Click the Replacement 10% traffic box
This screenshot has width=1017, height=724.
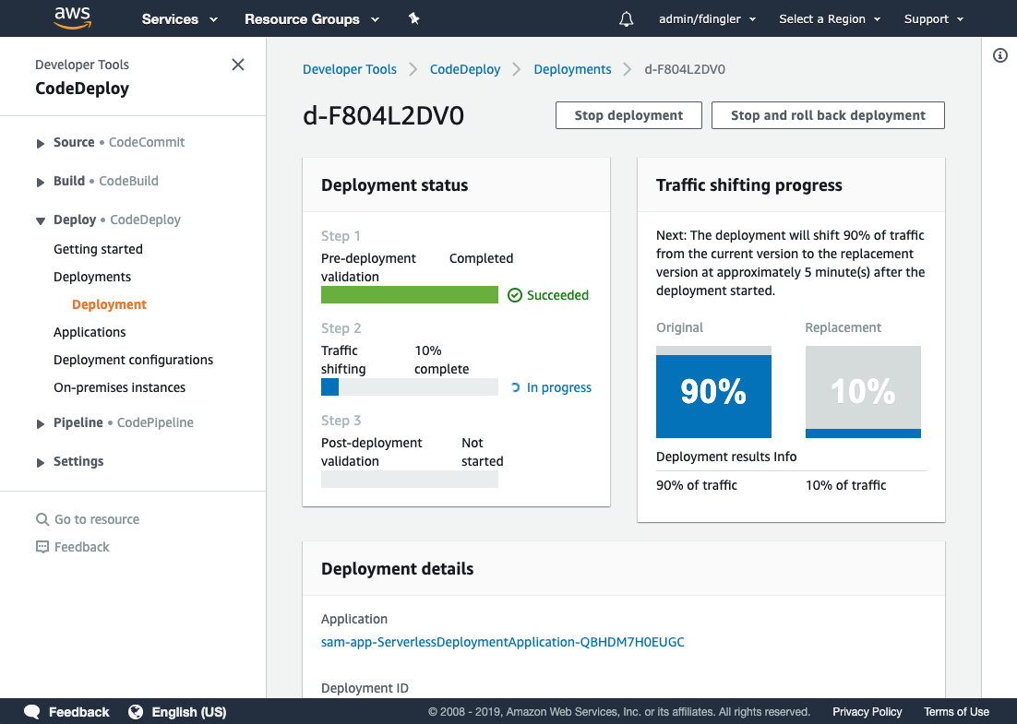tap(863, 391)
